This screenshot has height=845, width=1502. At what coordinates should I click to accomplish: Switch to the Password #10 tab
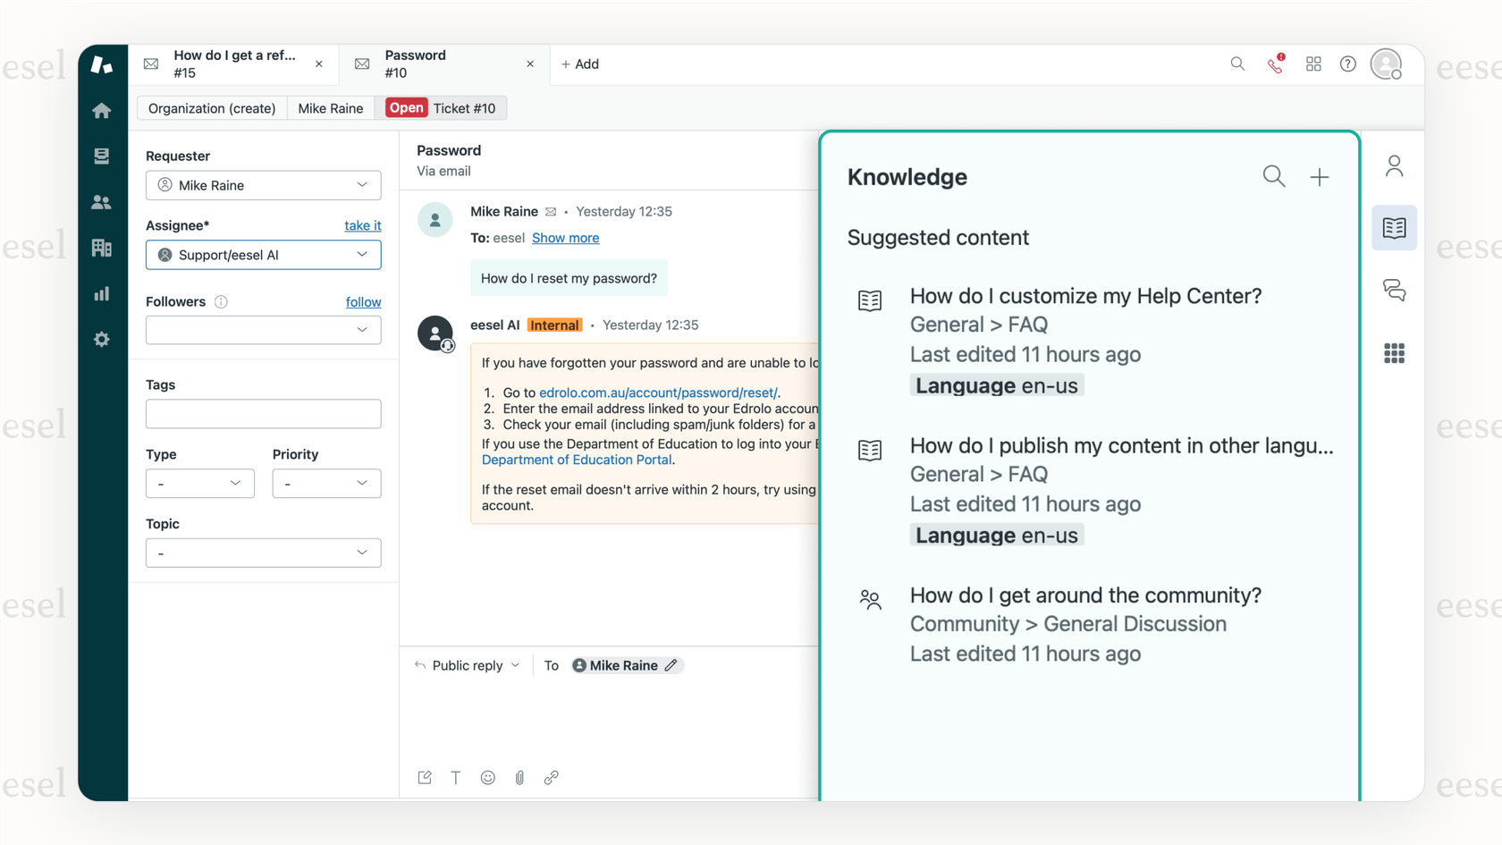414,63
